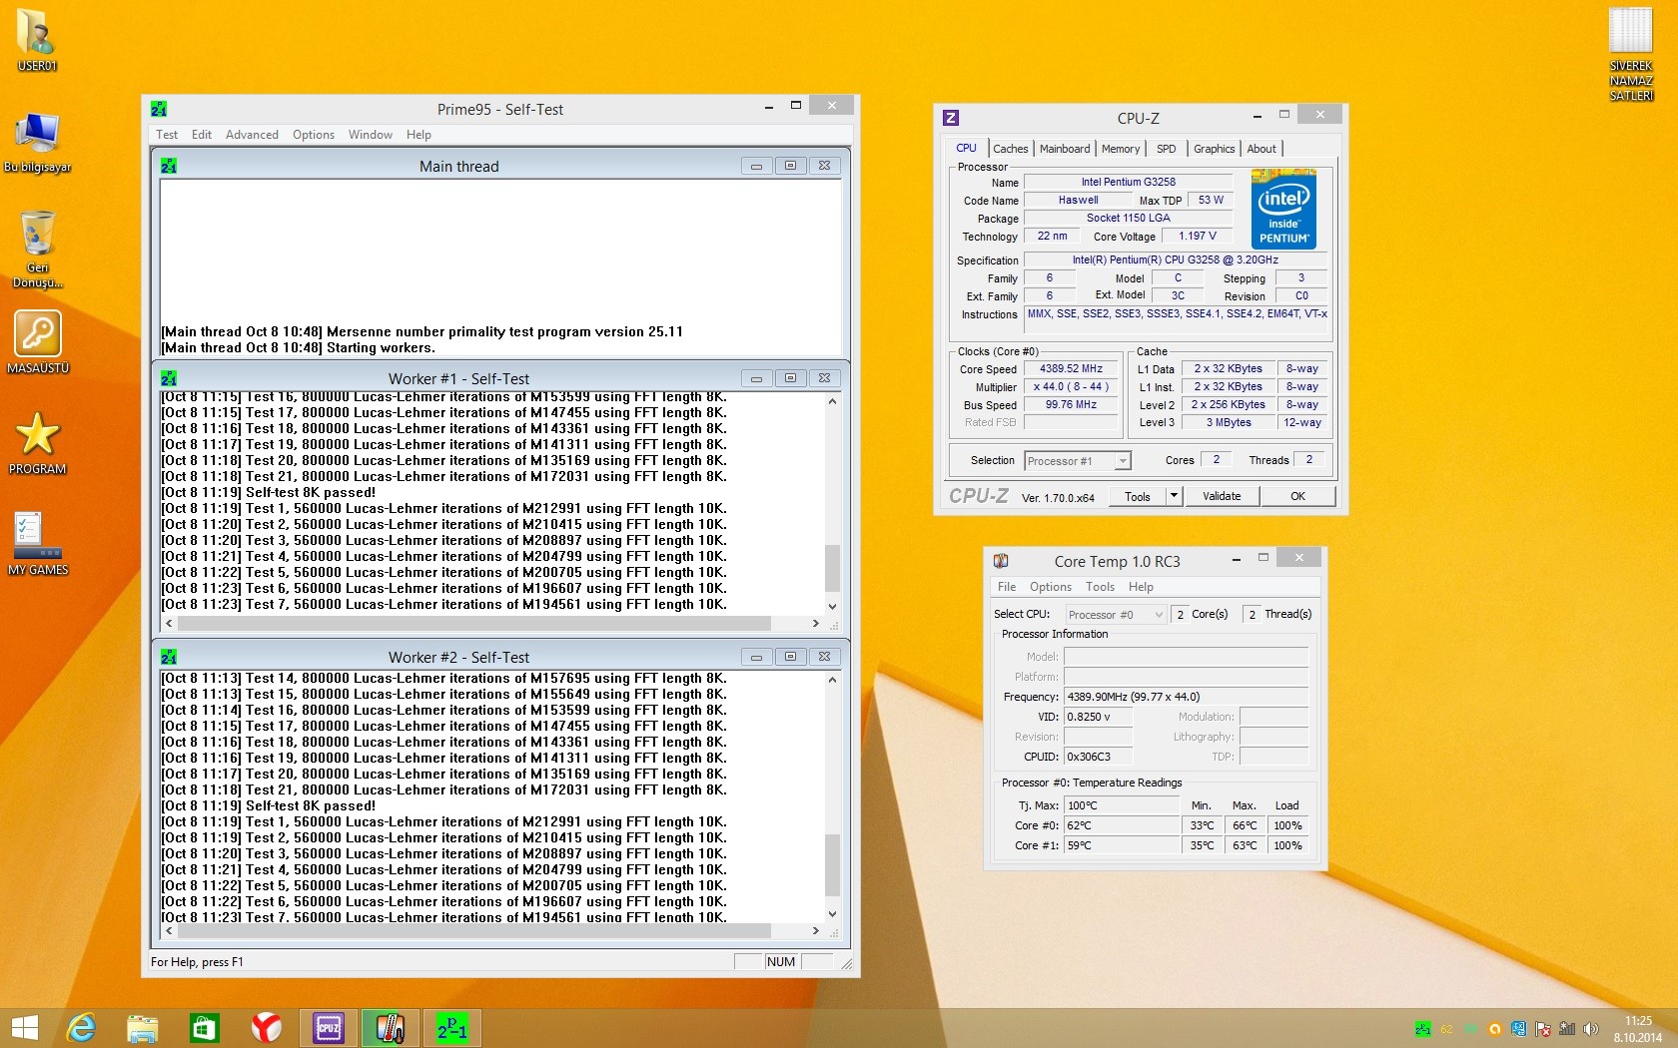Click the Worker #2 window icon
Image resolution: width=1678 pixels, height=1048 pixels.
point(169,657)
